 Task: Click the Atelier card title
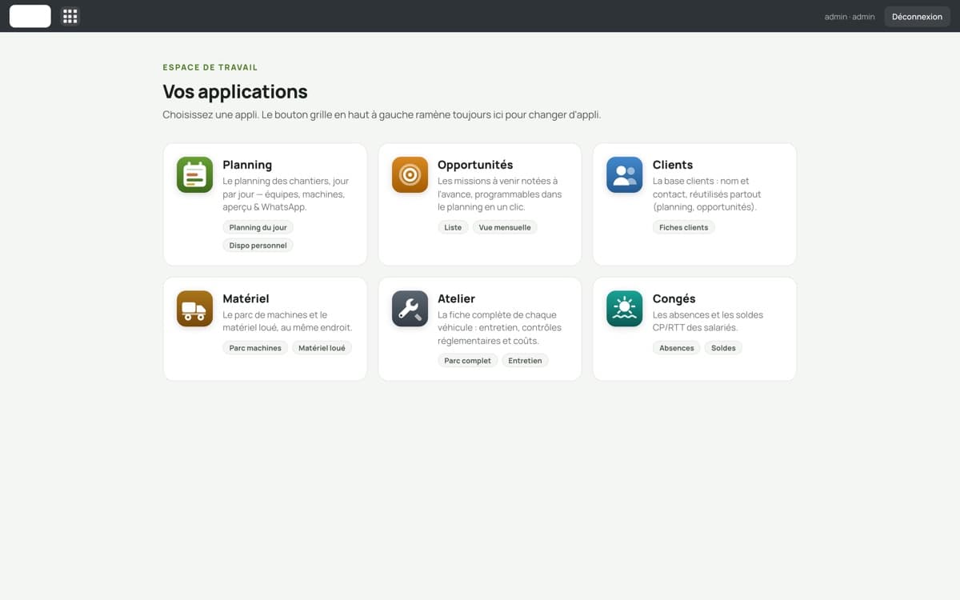click(456, 298)
